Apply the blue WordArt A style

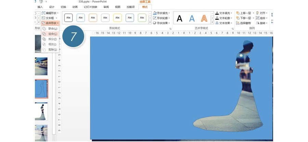pyautogui.click(x=192, y=18)
